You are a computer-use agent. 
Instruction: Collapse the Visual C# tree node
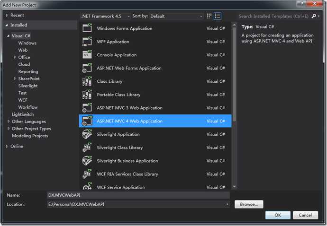pyautogui.click(x=9, y=36)
